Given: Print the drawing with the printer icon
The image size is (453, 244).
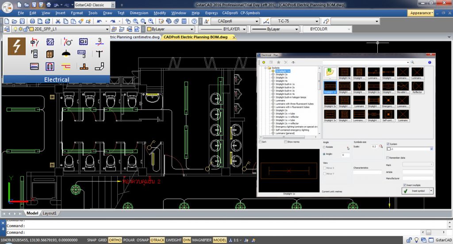Looking at the screenshot, I should click(32, 21).
